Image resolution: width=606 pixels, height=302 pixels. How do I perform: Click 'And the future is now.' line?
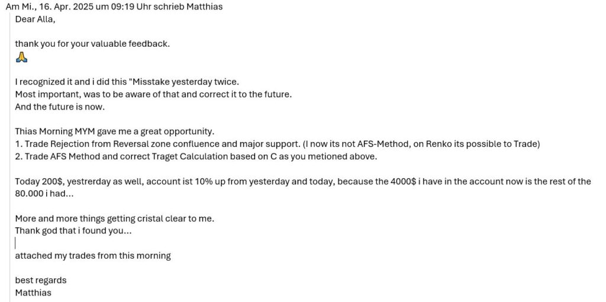point(60,107)
